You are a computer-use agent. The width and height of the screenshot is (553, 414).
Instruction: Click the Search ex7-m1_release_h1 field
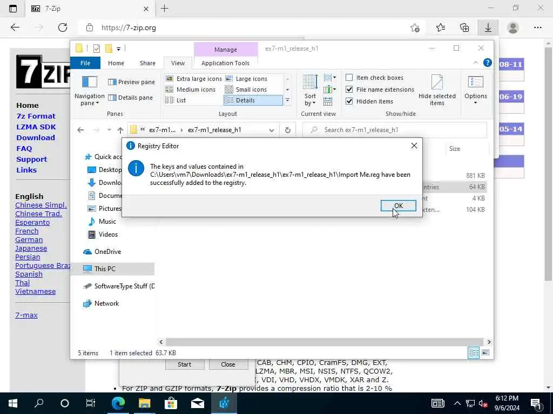coord(395,130)
